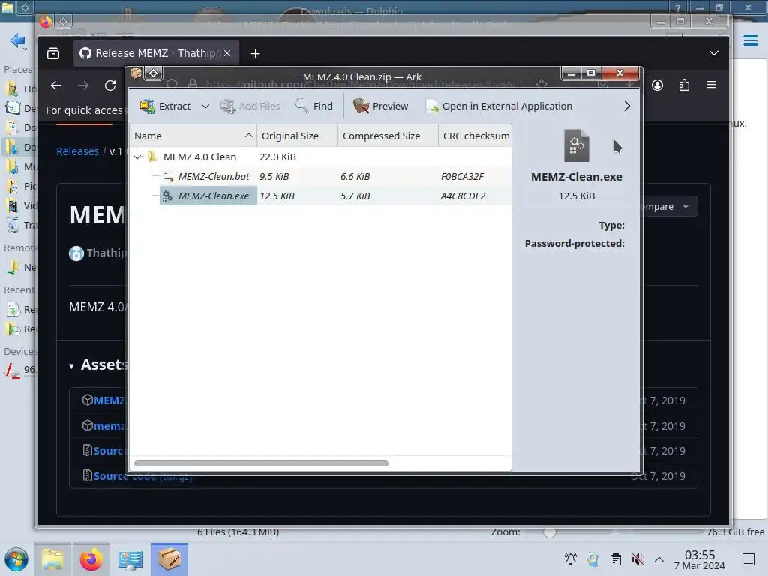Open notifications bell tray icon
This screenshot has height=576, width=768.
571,559
